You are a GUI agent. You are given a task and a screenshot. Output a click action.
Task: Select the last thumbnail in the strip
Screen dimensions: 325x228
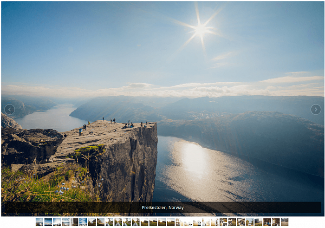284,222
